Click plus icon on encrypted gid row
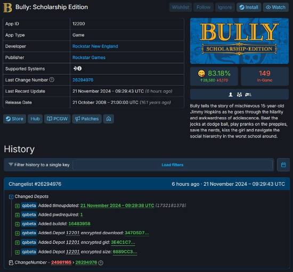This screenshot has width=293, height=272. (17, 243)
